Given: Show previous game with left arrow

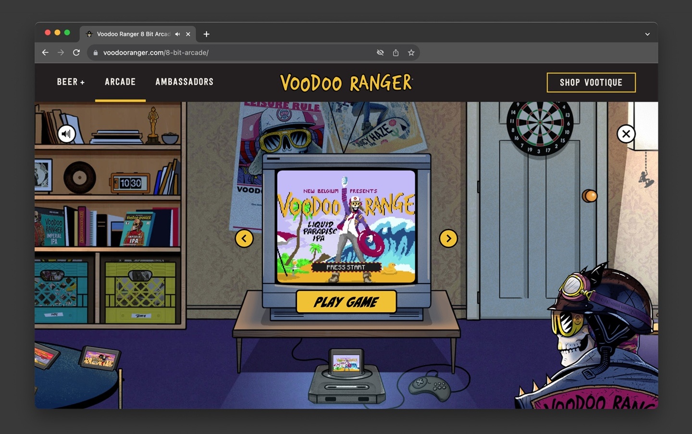Looking at the screenshot, I should 244,238.
